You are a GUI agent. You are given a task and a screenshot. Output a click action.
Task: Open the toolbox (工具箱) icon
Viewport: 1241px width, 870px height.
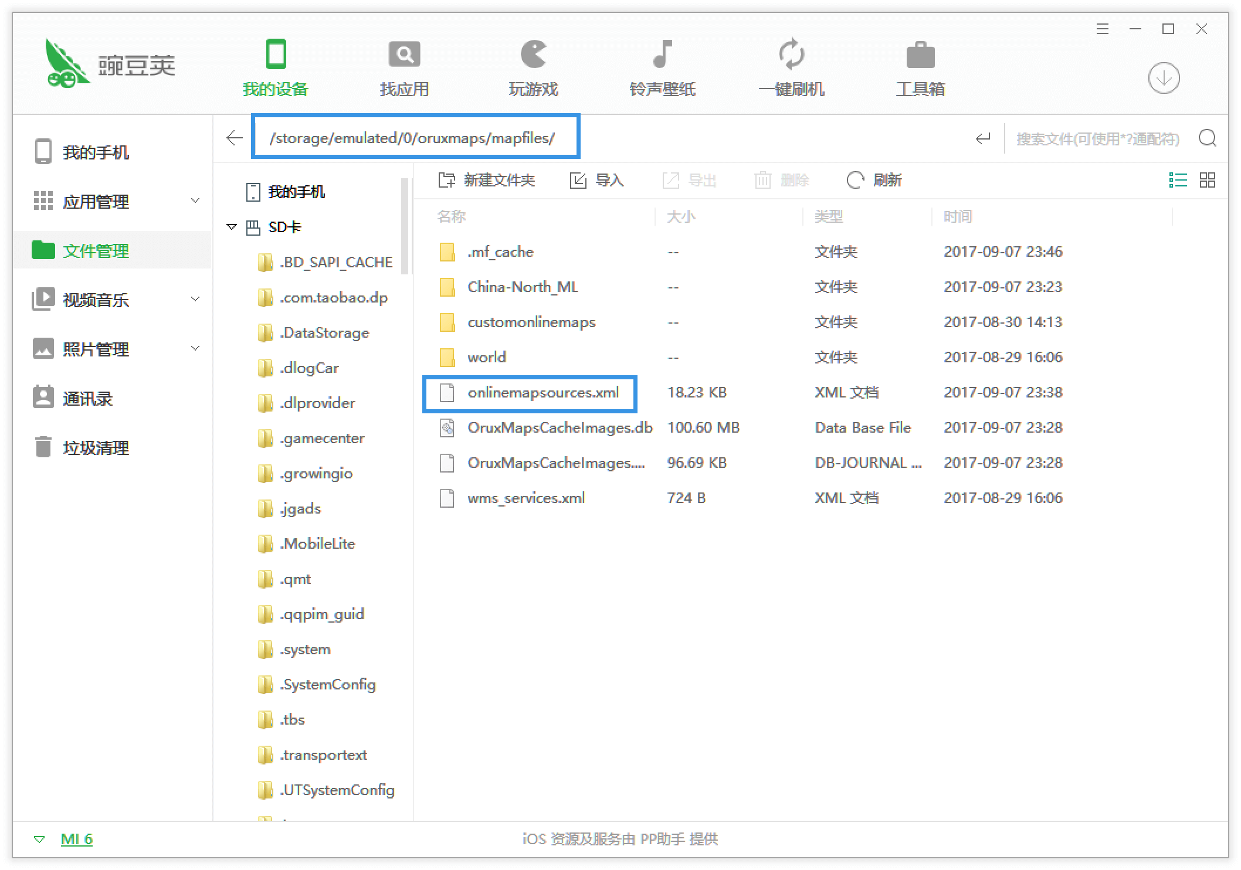pos(920,55)
